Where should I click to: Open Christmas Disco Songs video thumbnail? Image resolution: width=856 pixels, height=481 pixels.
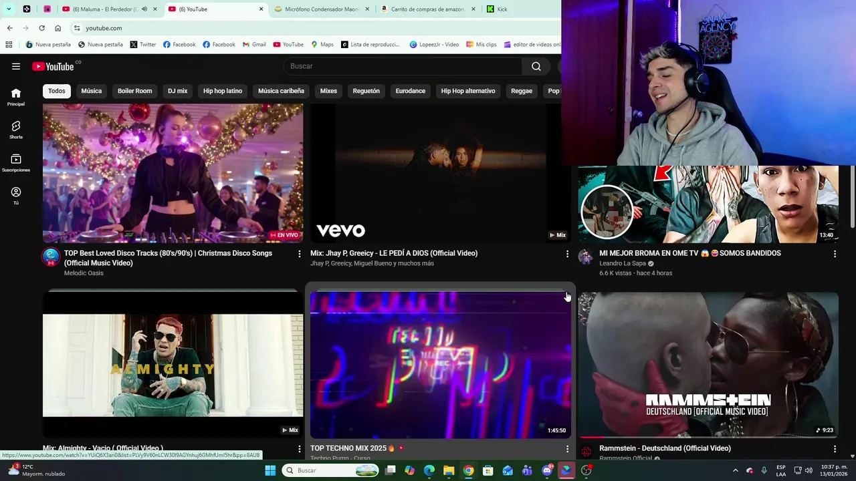(173, 173)
